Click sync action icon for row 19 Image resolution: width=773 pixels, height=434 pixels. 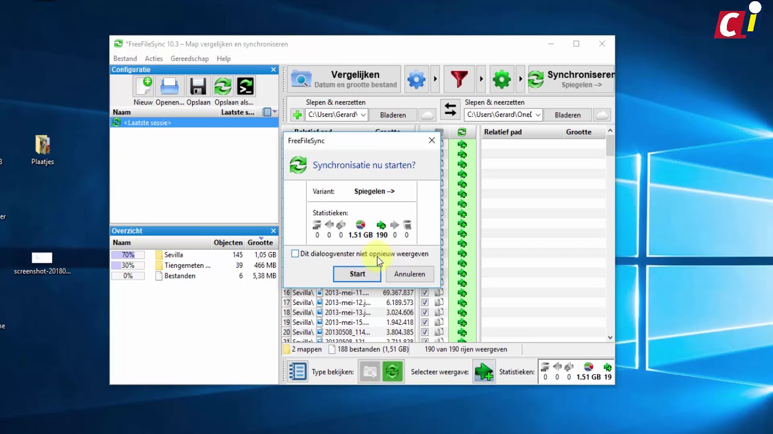pos(462,322)
